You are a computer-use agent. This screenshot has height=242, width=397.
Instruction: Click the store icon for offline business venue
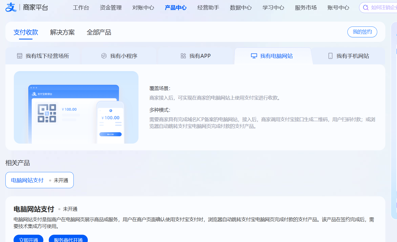[x=20, y=56]
